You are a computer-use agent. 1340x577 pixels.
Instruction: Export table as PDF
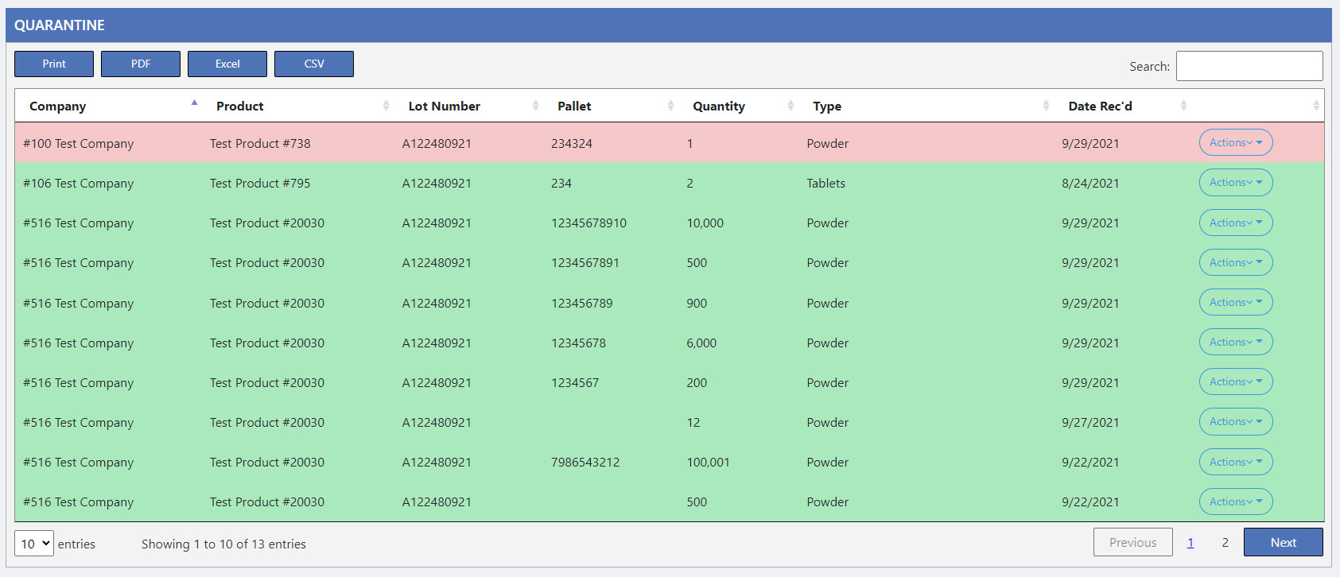pyautogui.click(x=141, y=64)
